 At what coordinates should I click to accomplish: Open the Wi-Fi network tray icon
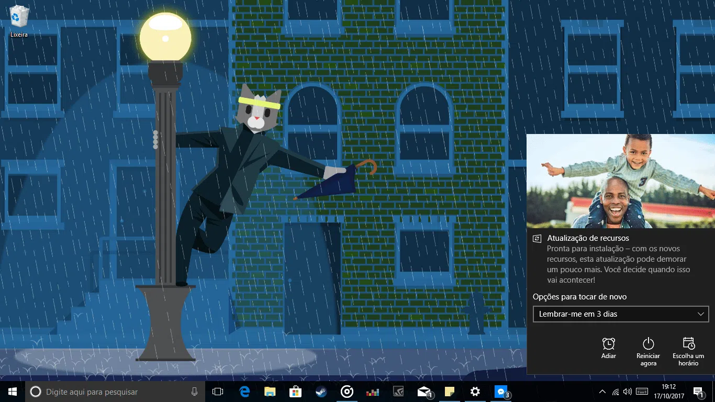[616, 392]
